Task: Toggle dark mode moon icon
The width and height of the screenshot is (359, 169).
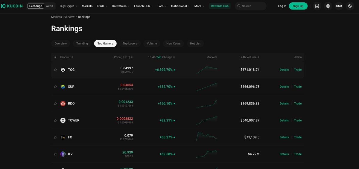Action: 350,6
